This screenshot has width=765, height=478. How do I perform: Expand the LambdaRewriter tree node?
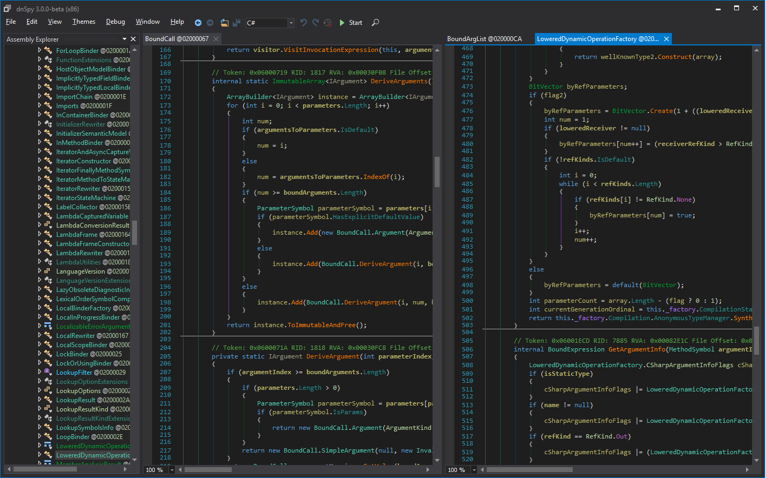(40, 253)
